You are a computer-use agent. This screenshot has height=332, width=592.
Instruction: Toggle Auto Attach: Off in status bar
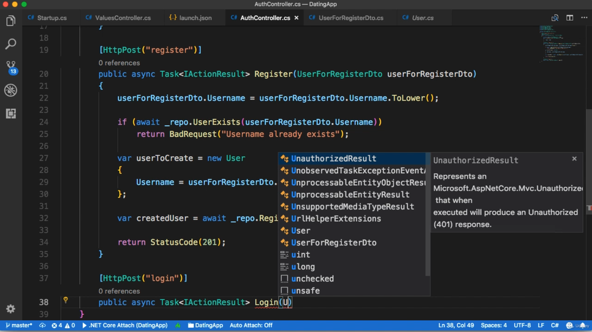(x=250, y=325)
